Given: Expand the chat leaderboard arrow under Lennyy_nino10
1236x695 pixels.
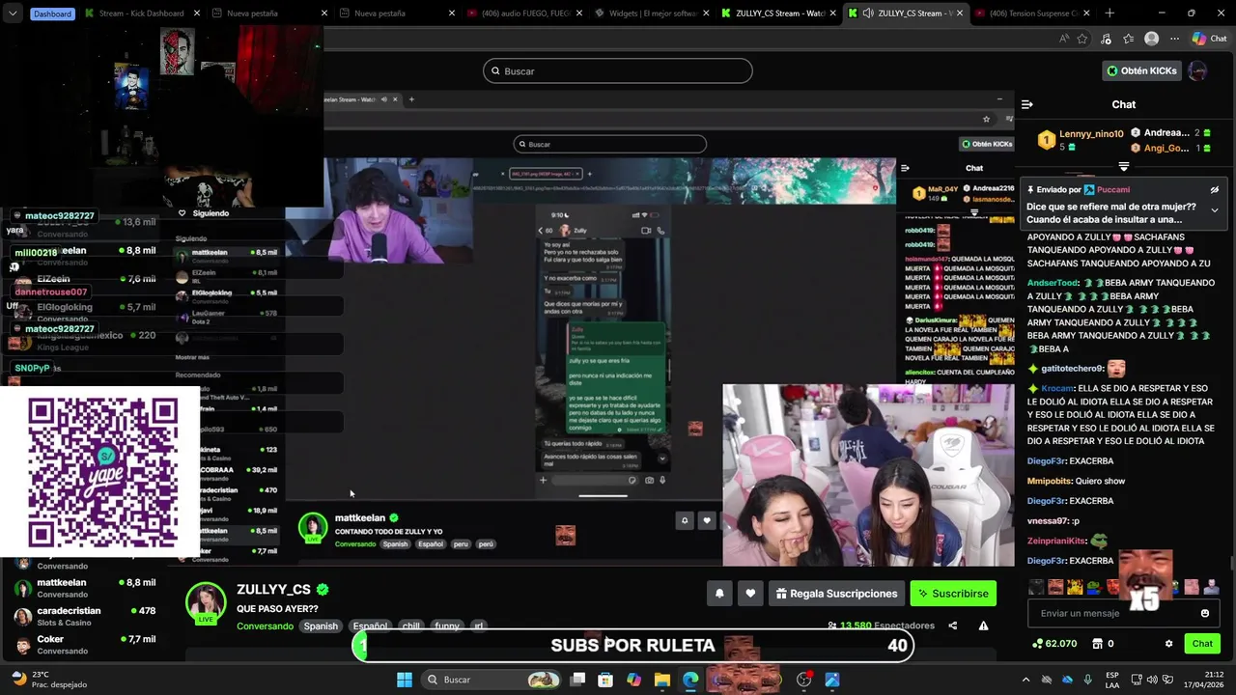Looking at the screenshot, I should 1124,166.
